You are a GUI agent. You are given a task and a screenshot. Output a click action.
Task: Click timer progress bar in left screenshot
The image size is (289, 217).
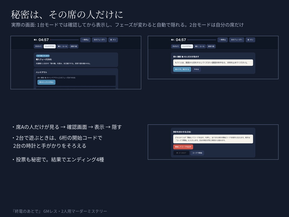pos(65,40)
